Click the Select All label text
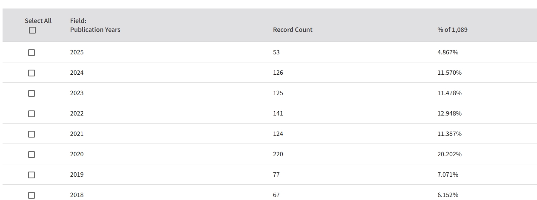 point(38,21)
